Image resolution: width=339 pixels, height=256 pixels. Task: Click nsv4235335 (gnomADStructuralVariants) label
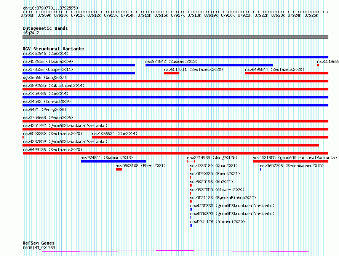[x=232, y=206]
